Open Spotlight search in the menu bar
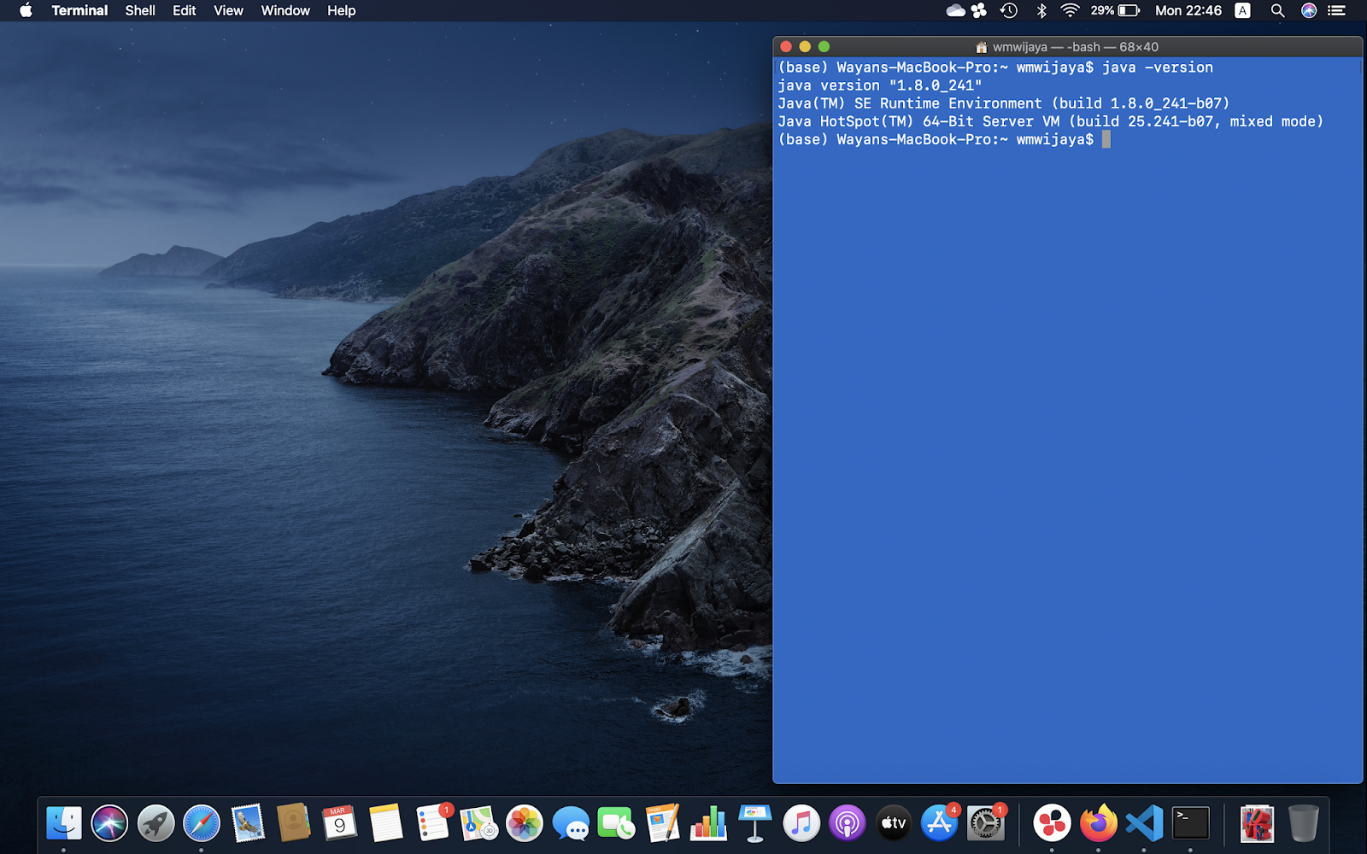 coord(1276,10)
